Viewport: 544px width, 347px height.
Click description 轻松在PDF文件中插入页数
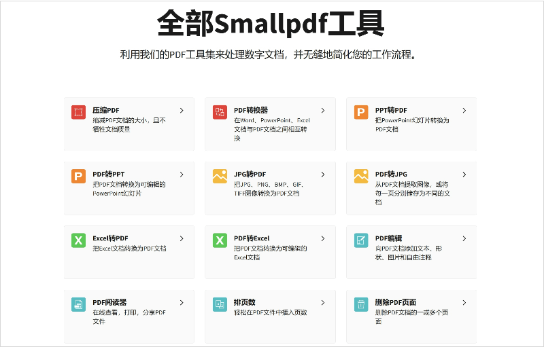click(270, 313)
